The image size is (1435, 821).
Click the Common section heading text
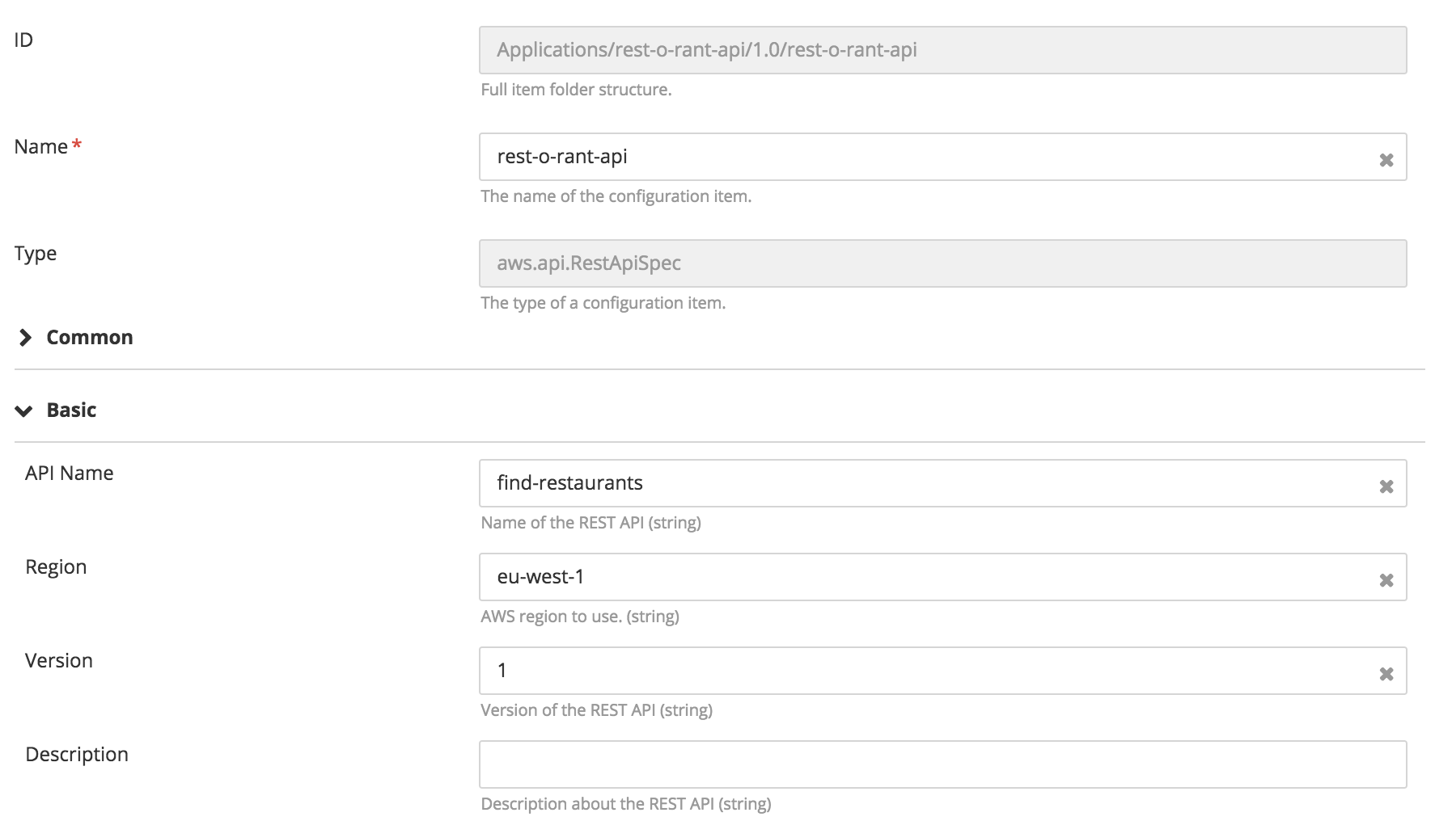click(x=89, y=338)
